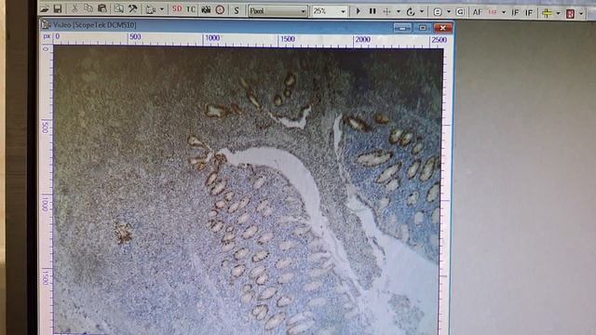The height and width of the screenshot is (335, 596).
Task: Maximize the Video ScopeTek window
Action: (x=423, y=28)
